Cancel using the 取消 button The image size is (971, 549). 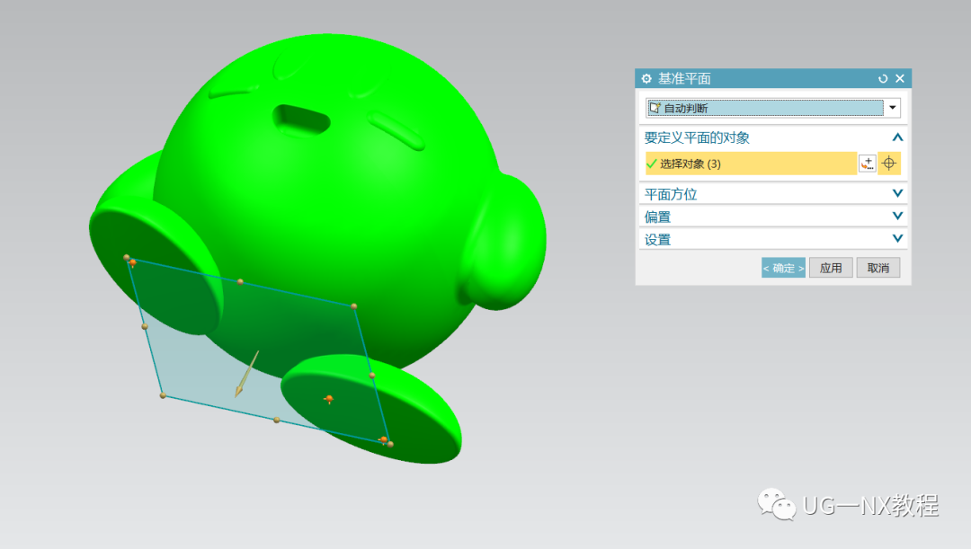[x=878, y=268]
